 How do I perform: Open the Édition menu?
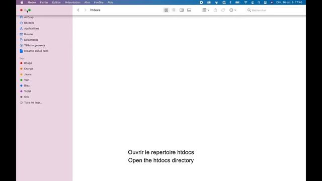coord(56,3)
